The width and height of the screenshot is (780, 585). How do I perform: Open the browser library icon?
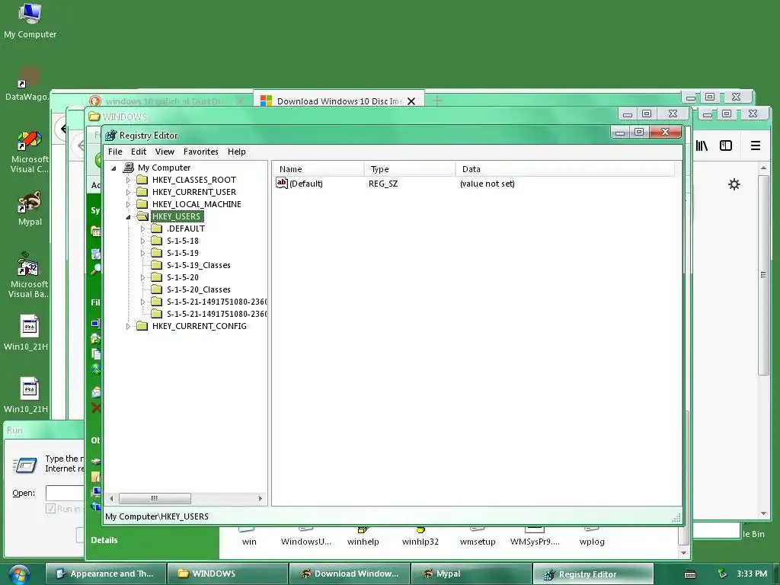click(702, 145)
